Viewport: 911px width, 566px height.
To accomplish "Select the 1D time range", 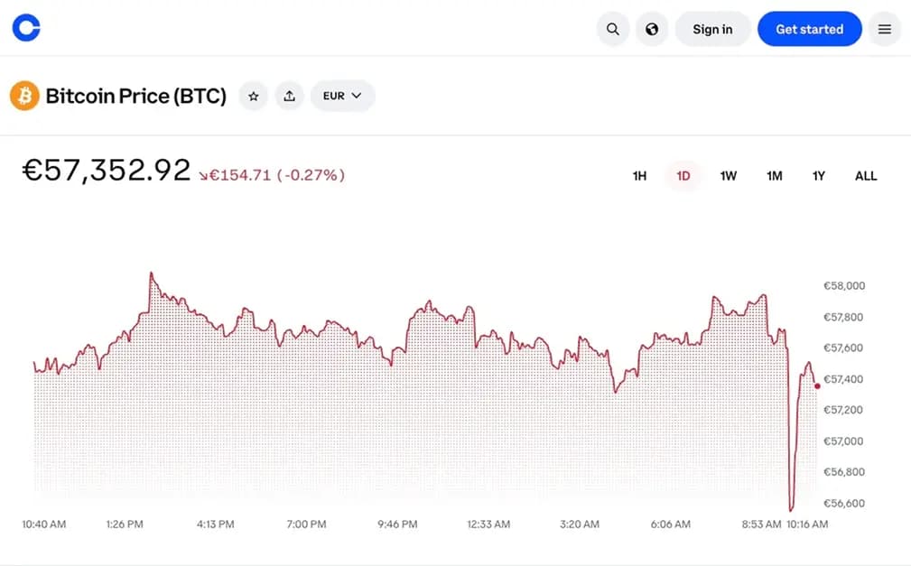I will point(683,175).
